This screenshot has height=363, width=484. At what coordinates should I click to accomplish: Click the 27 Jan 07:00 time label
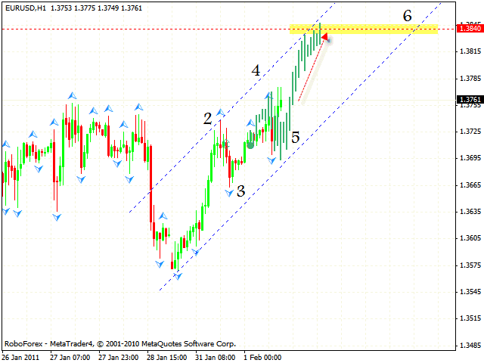pos(70,358)
